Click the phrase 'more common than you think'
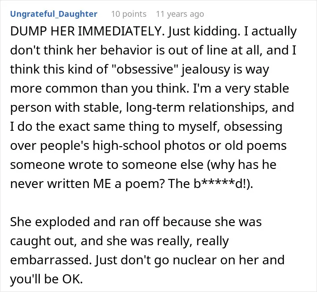Viewport: 317px width, 292px height. 98,89
